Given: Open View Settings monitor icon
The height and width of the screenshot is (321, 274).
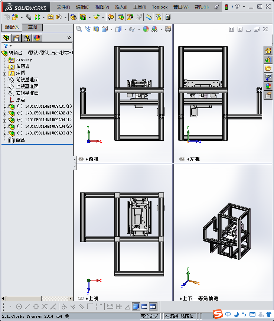Looking at the screenshot, I should tap(168, 29).
